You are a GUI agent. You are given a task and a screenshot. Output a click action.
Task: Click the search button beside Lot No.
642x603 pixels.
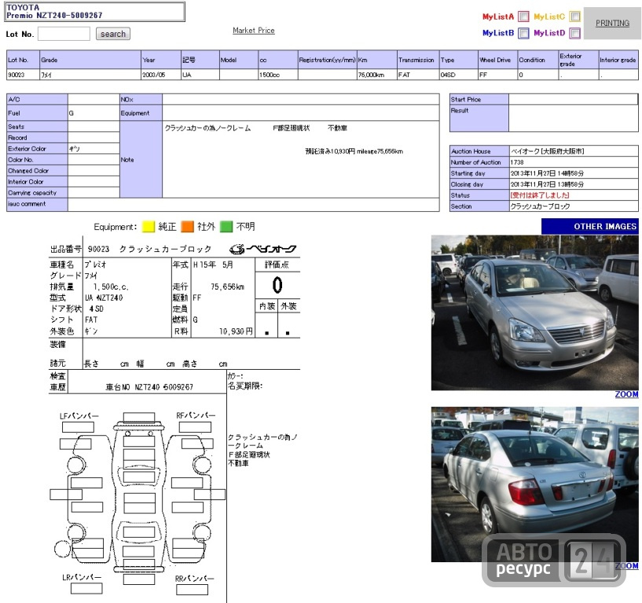pos(113,34)
